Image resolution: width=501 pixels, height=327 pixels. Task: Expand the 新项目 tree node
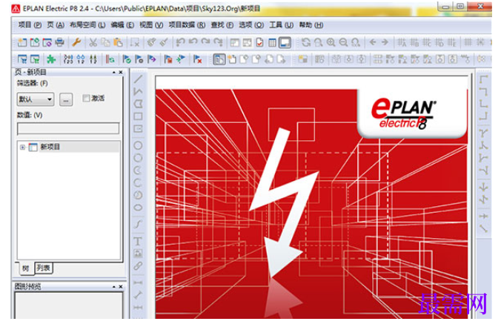22,148
